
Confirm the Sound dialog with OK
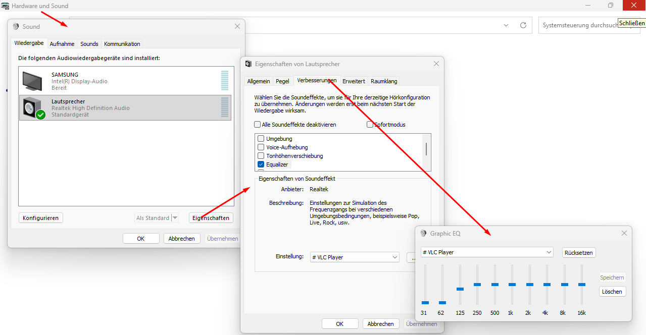tap(141, 239)
